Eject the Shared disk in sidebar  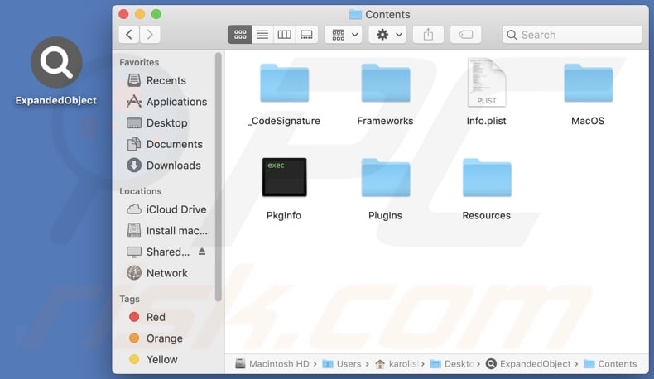point(202,252)
